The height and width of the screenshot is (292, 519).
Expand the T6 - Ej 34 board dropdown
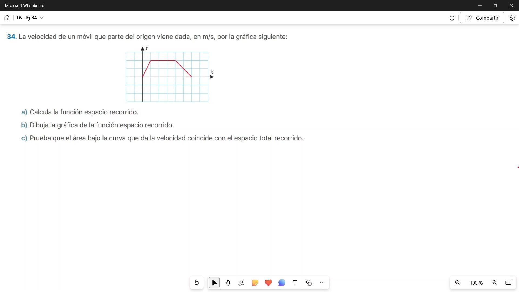41,18
